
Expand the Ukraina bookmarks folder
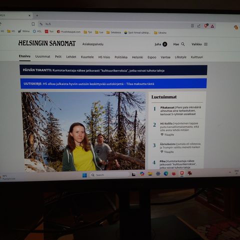click(160, 32)
